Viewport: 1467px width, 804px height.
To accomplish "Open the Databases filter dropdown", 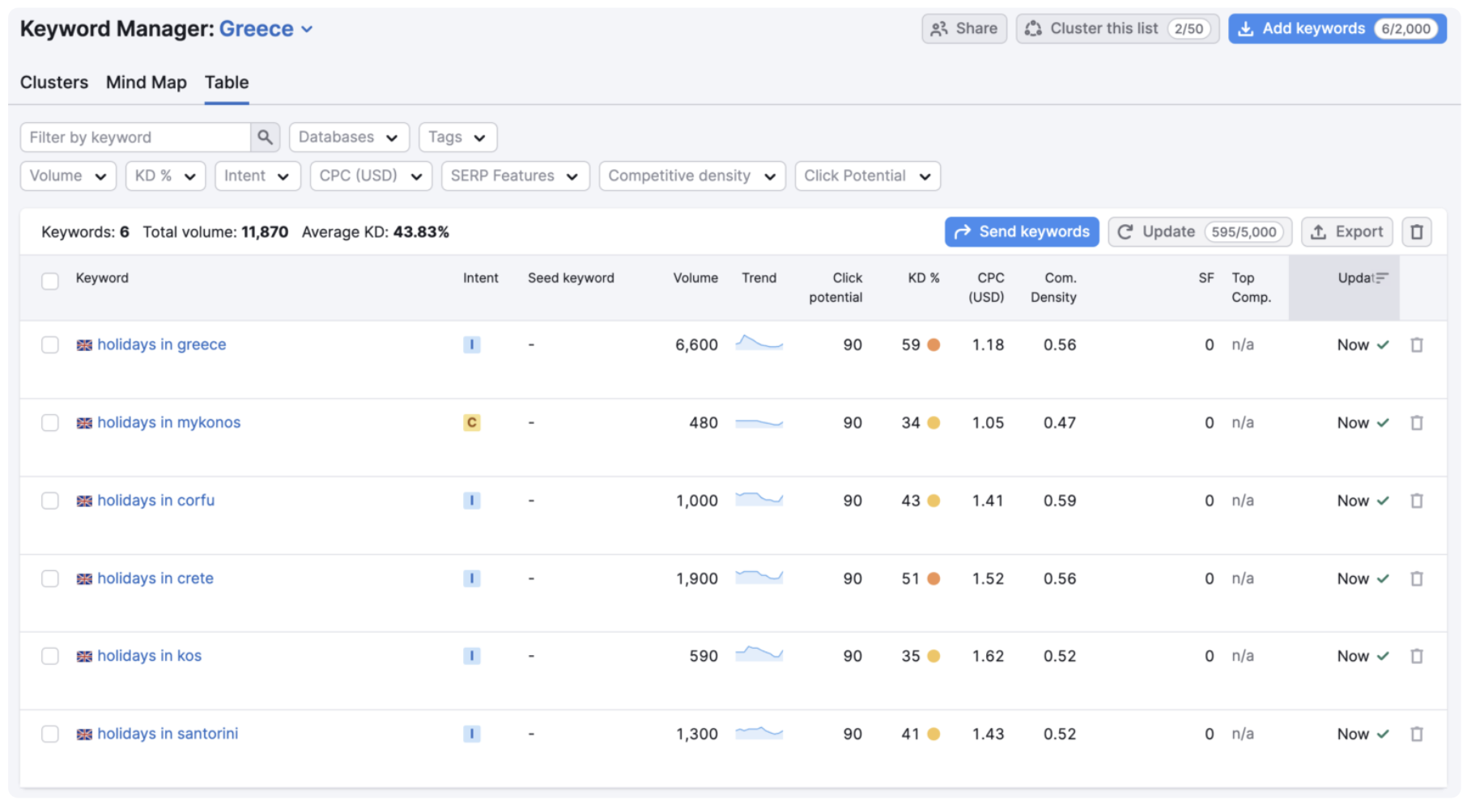I will click(x=348, y=138).
